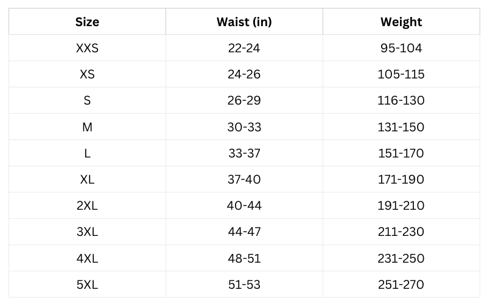Select the 2XL size cell

coord(87,206)
